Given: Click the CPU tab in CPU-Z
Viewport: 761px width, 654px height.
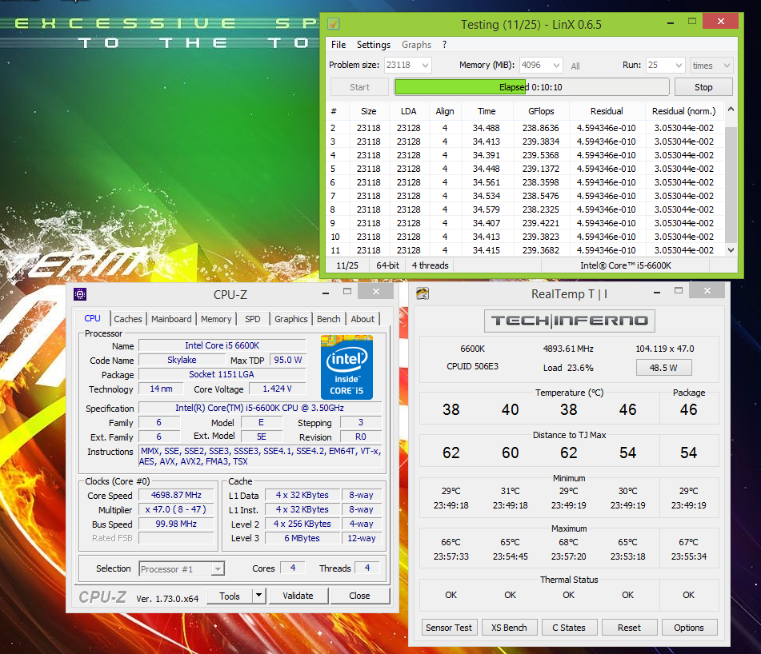Looking at the screenshot, I should point(92,318).
